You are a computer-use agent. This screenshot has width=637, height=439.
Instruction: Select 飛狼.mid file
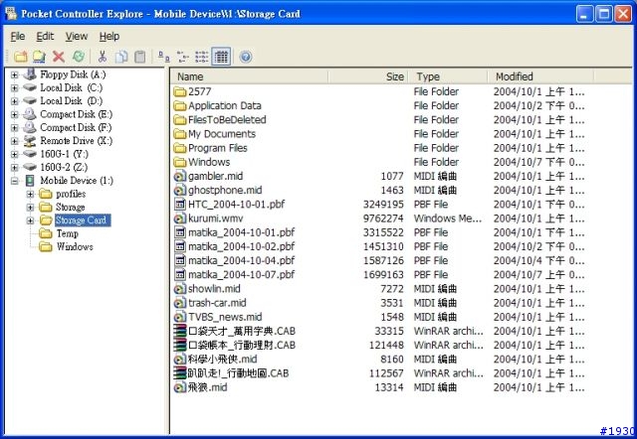pyautogui.click(x=207, y=387)
